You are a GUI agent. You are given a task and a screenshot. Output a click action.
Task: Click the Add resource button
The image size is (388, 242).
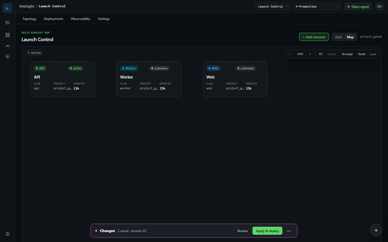(x=314, y=37)
